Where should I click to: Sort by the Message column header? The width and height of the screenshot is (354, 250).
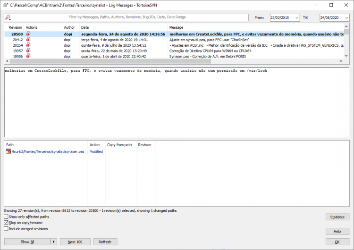point(255,27)
